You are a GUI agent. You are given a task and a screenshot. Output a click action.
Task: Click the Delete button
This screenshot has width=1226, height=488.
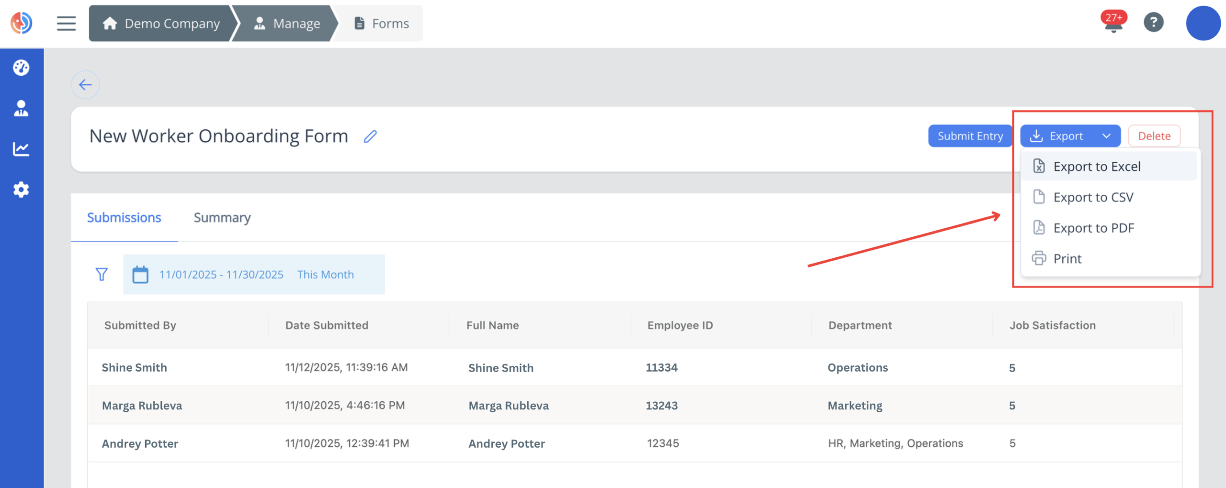pyautogui.click(x=1154, y=136)
